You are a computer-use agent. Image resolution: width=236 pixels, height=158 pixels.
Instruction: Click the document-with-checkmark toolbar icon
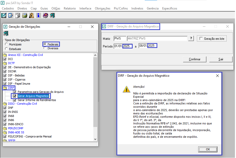click(x=11, y=15)
